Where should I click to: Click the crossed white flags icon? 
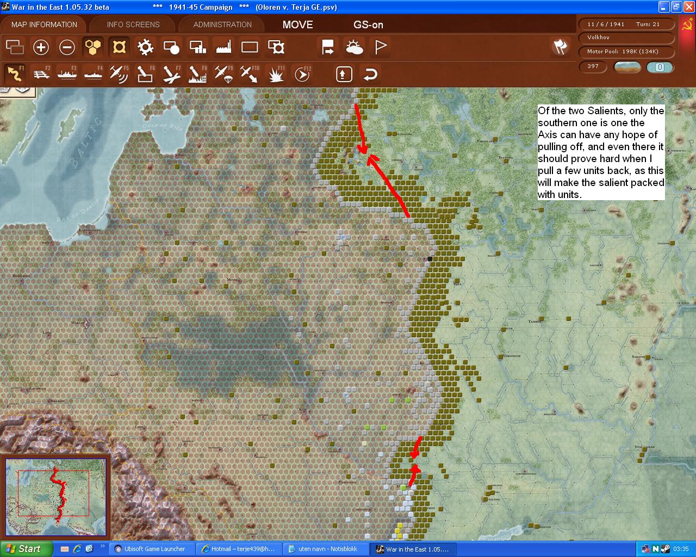pos(560,47)
